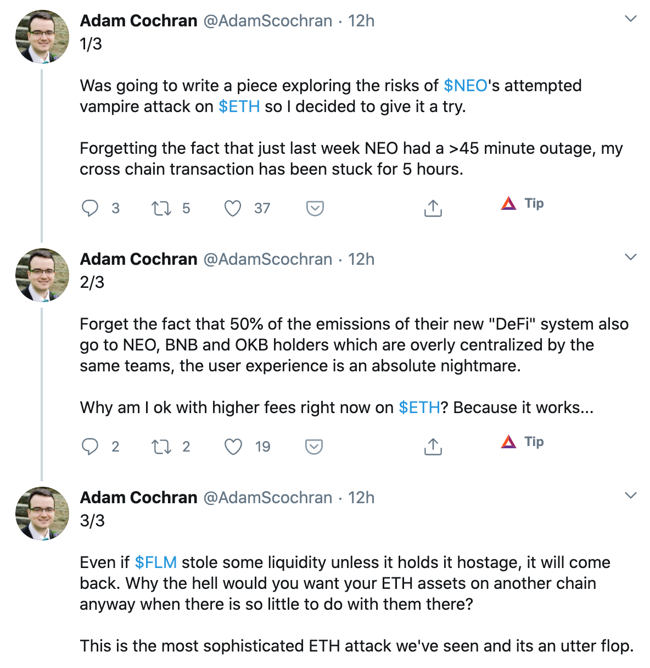Image resolution: width=650 pixels, height=668 pixels.
Task: Like the 2/3 tweet about DeFi emissions
Action: pos(233,447)
